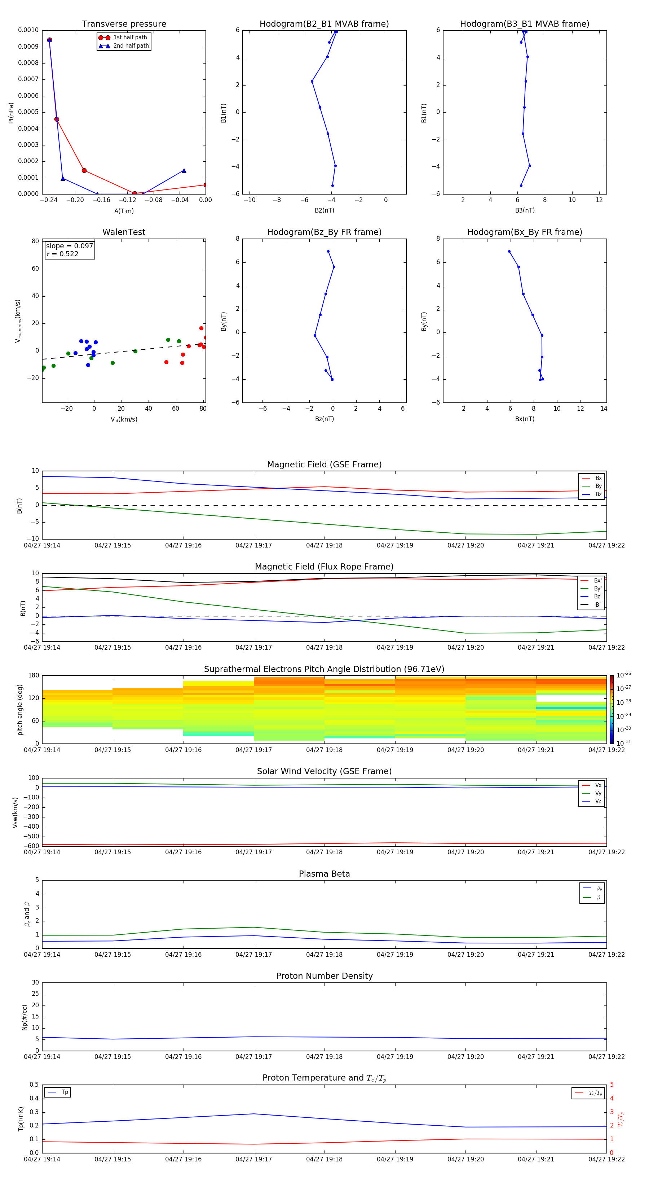
Task: Click the 'Vsw(km/s)' axis label
Action: tap(15, 812)
